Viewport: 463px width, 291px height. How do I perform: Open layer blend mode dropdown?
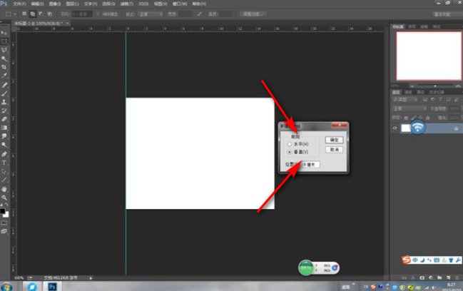[x=409, y=108]
